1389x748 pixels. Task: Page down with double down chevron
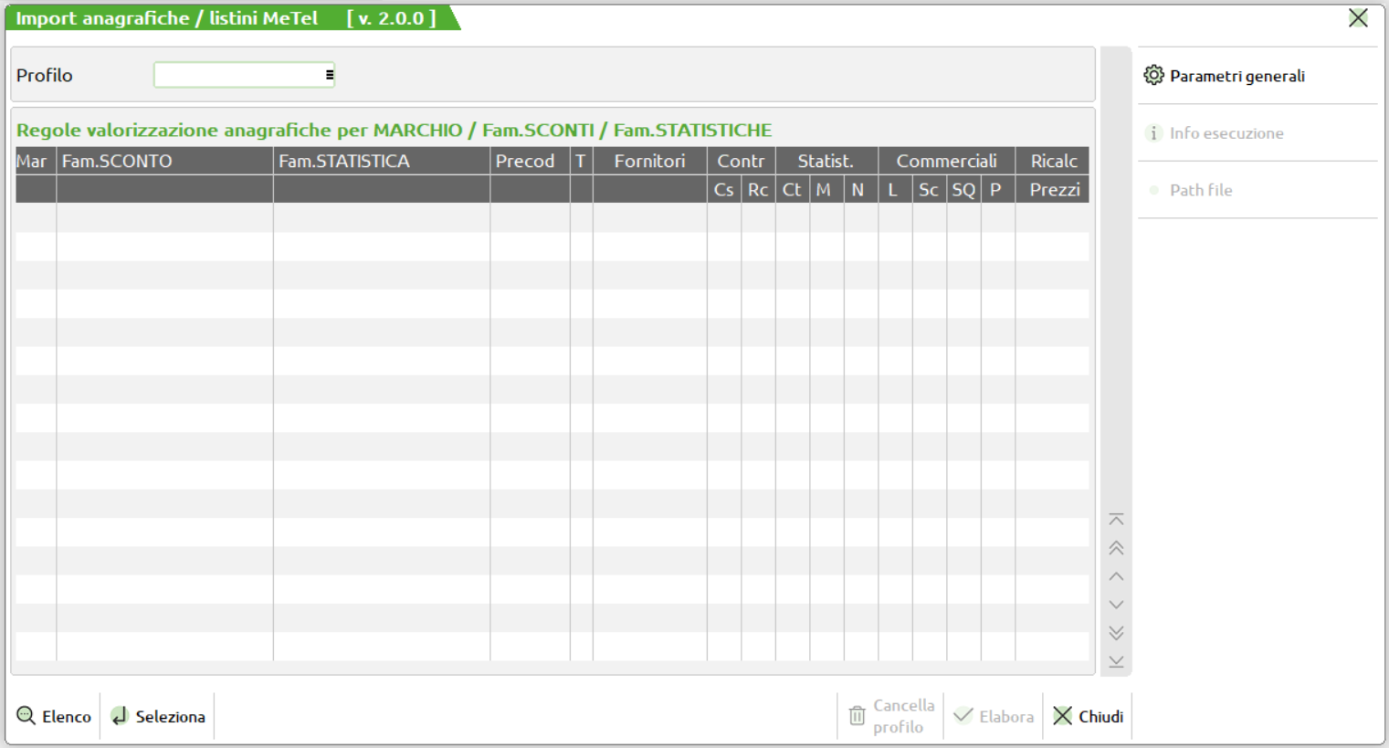point(1116,633)
